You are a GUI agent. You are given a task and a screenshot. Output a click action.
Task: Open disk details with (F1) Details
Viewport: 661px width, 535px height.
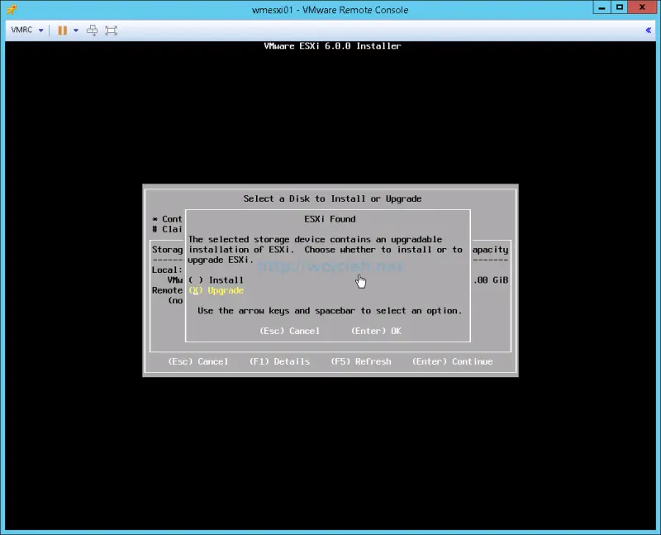coord(279,361)
